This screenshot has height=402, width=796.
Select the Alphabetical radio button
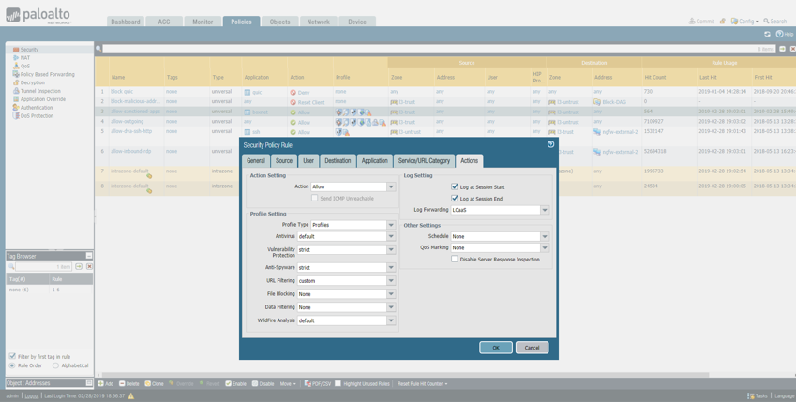tap(56, 365)
